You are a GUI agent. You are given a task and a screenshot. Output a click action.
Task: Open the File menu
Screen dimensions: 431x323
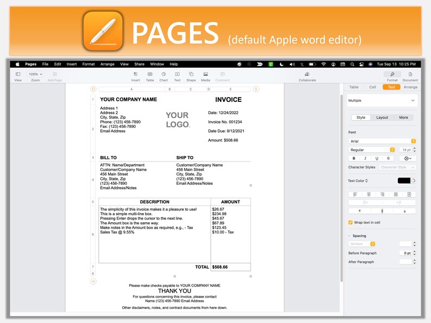click(x=46, y=64)
